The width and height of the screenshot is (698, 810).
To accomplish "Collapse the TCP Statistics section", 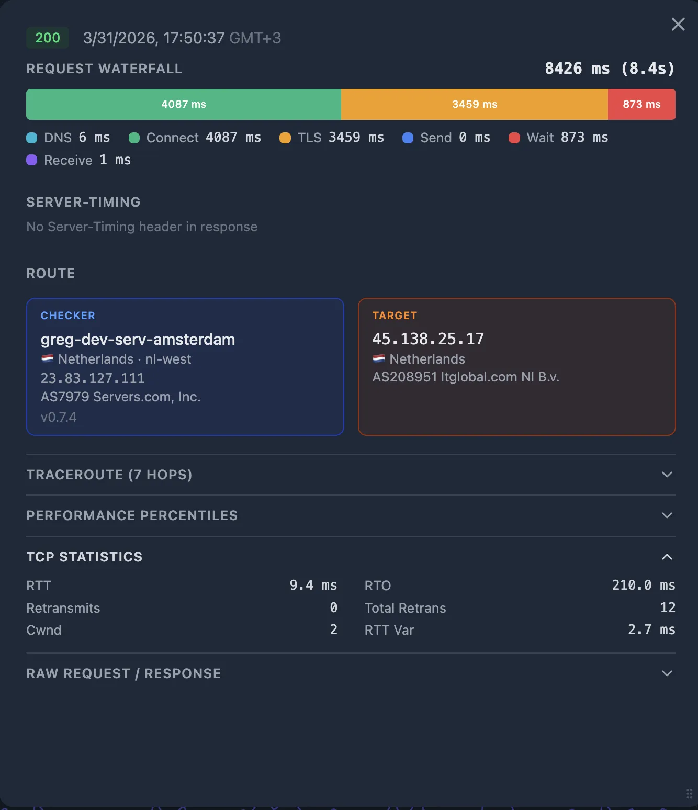I will [667, 557].
